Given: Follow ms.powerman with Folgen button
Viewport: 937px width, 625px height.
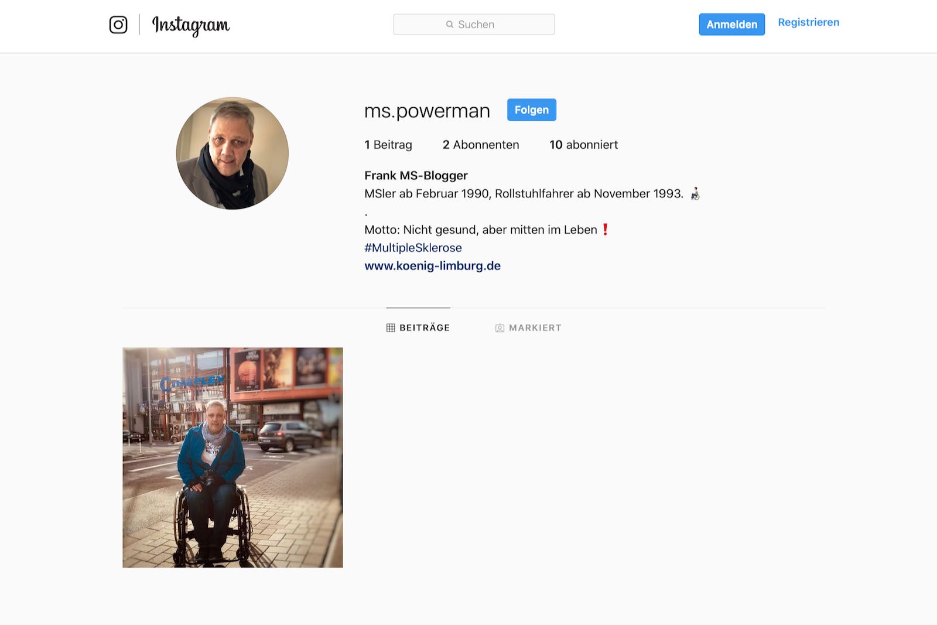Looking at the screenshot, I should pyautogui.click(x=531, y=110).
